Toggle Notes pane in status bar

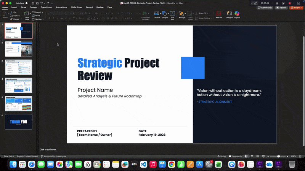222,156
